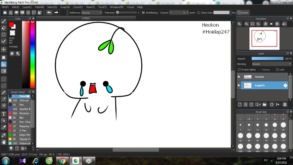
Task: Select the Hand tool
Action: point(3,142)
